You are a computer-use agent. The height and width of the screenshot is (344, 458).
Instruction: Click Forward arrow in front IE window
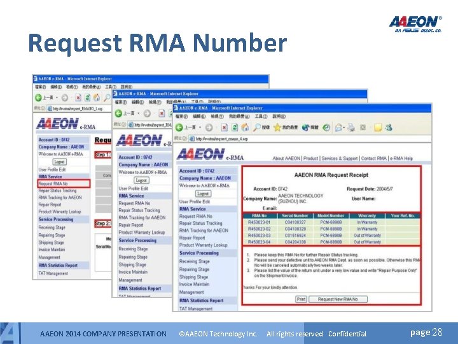click(209, 127)
